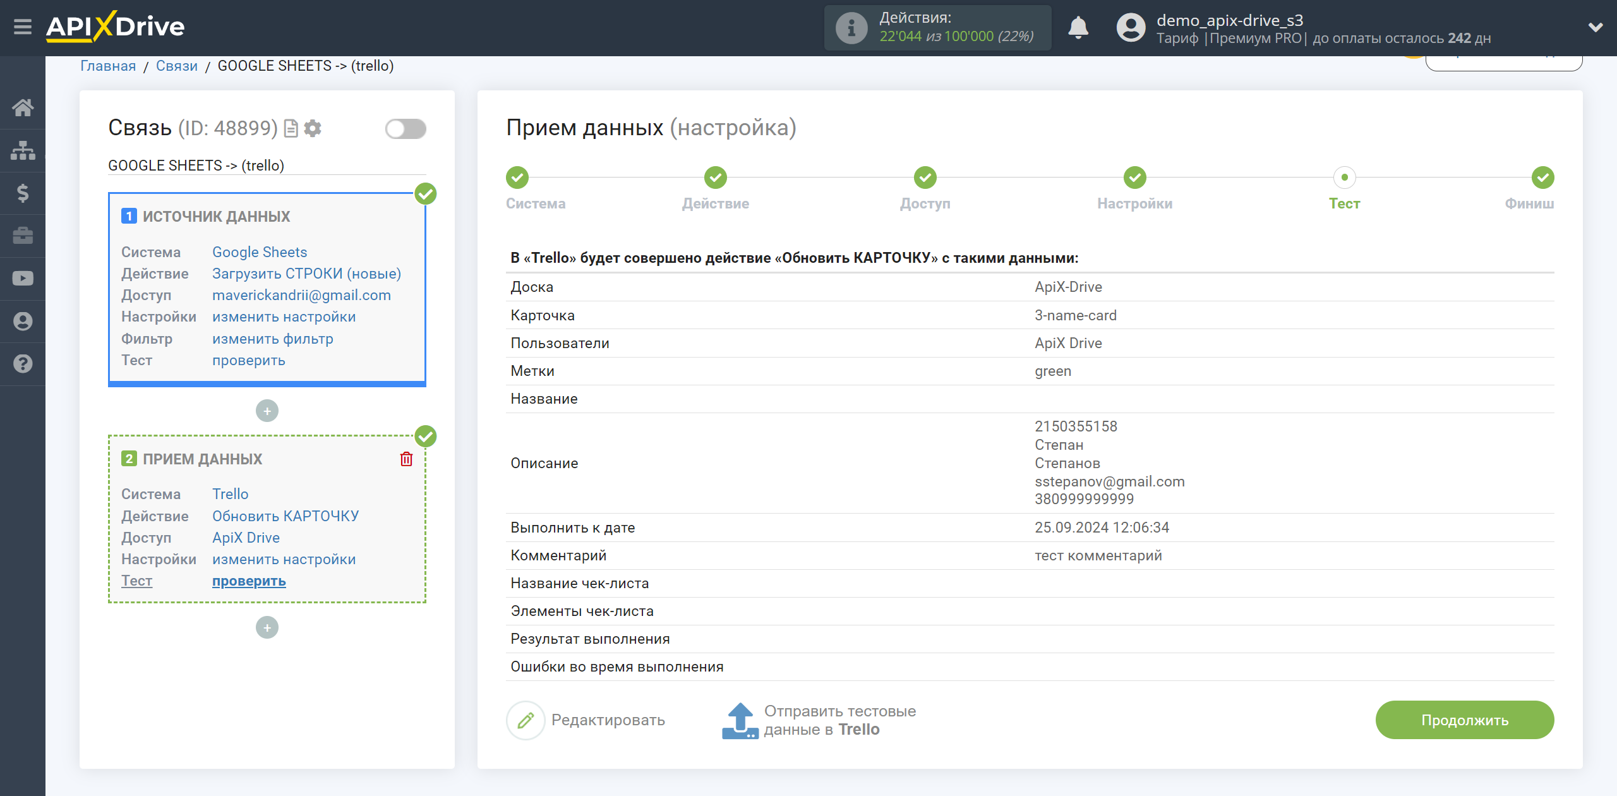Viewport: 1617px width, 796px height.
Task: Go to Система wizard step
Action: pyautogui.click(x=517, y=178)
